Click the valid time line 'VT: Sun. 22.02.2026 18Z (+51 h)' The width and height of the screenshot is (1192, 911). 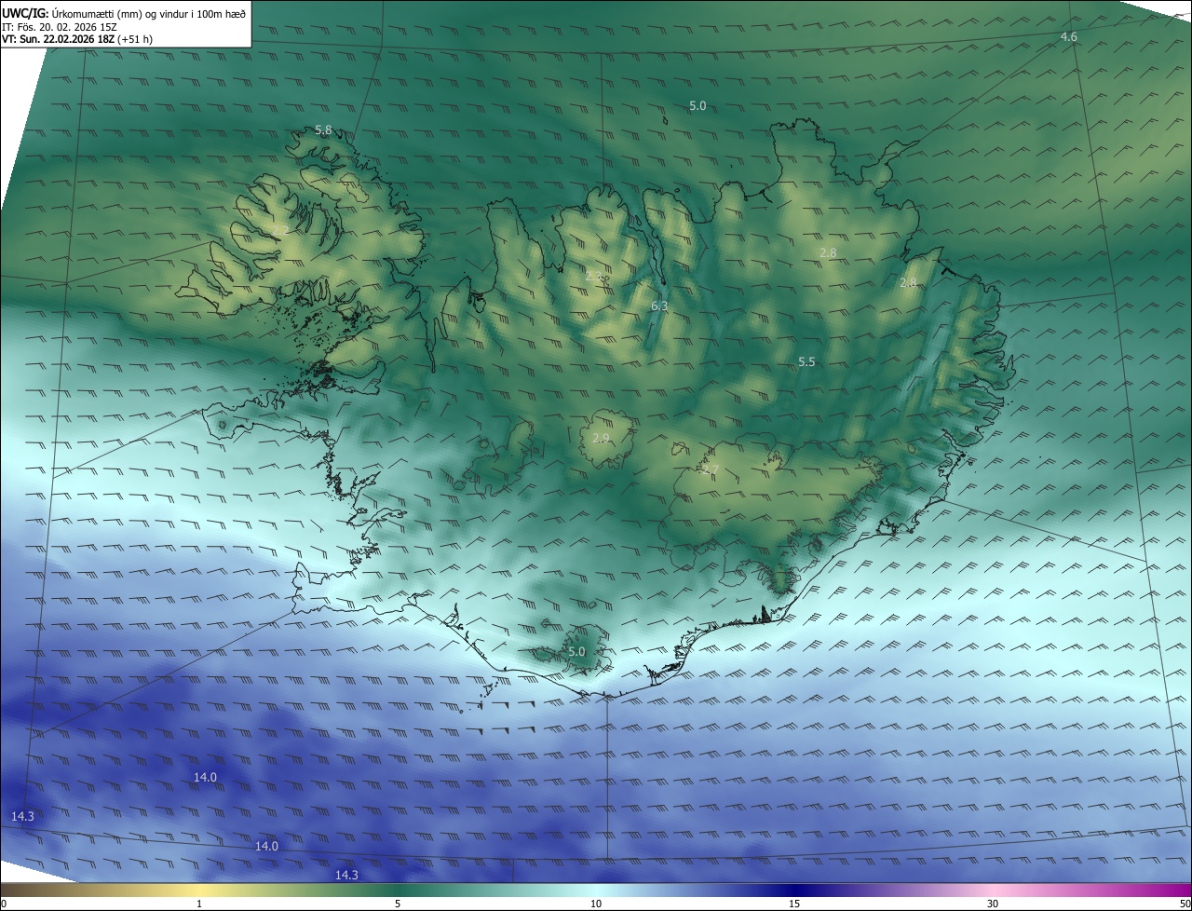click(x=77, y=39)
